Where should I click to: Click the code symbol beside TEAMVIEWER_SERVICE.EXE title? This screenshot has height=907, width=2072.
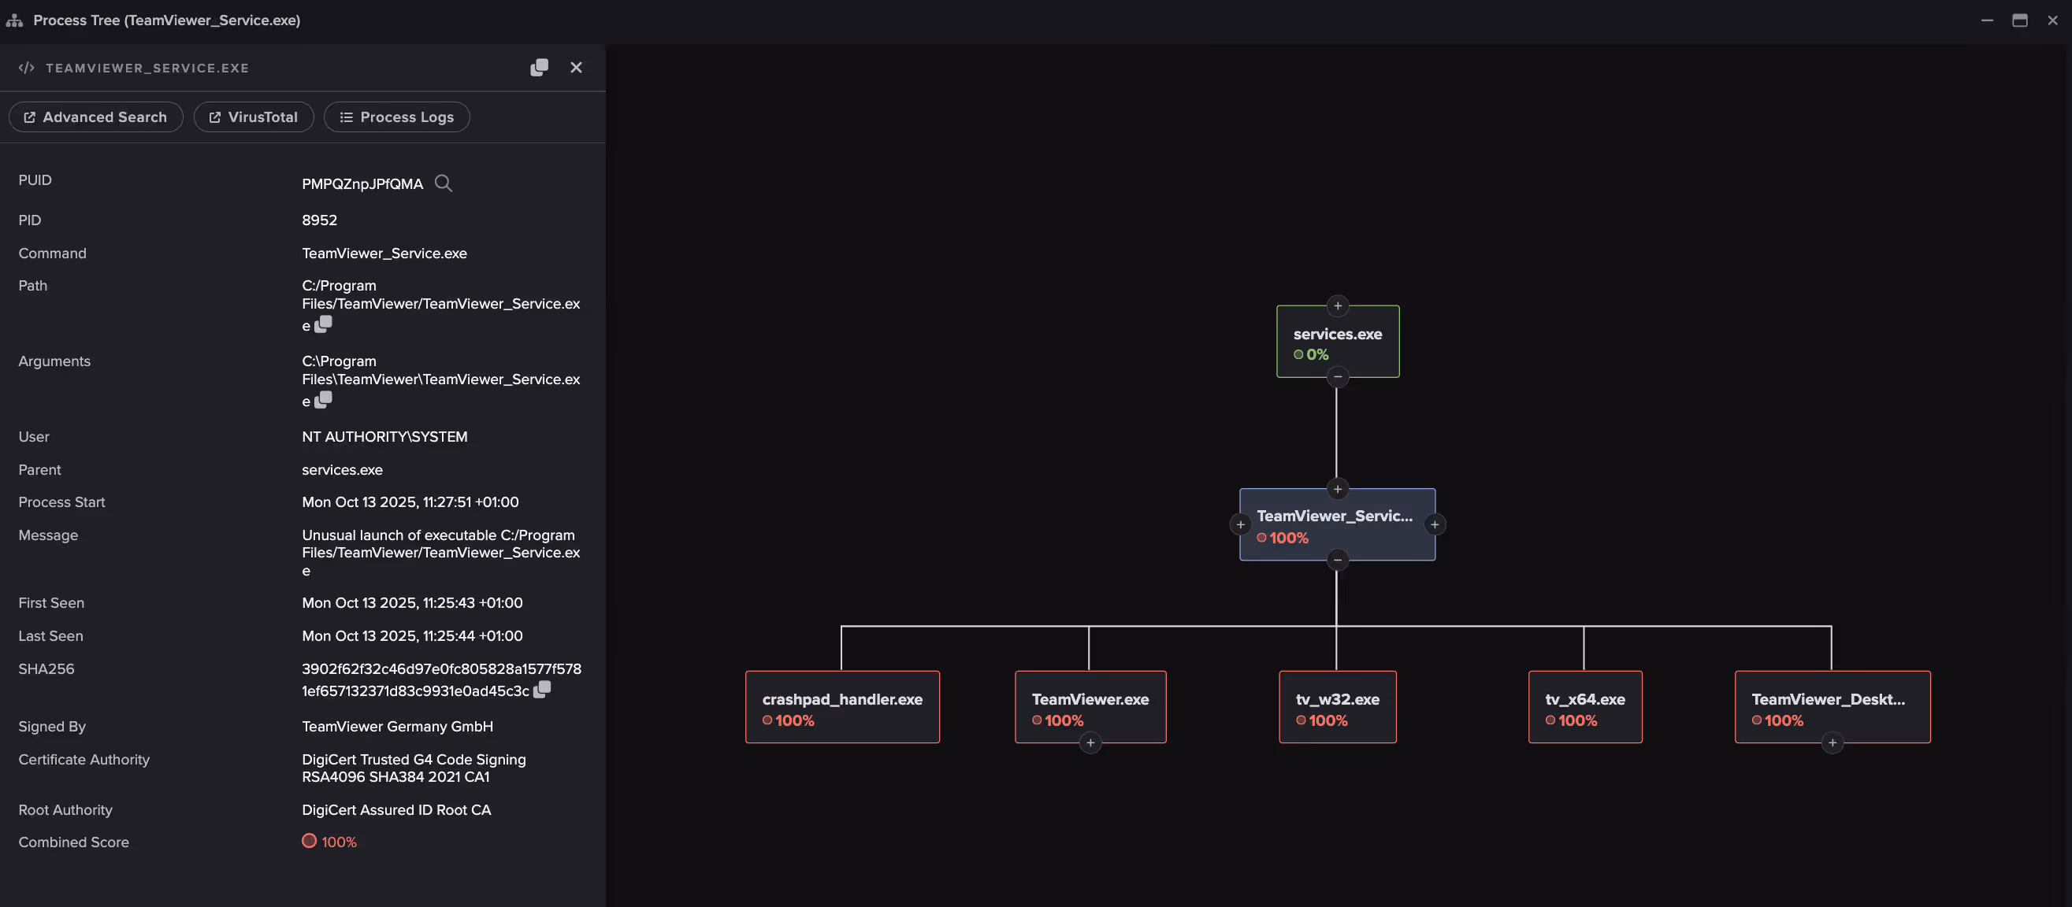point(27,68)
